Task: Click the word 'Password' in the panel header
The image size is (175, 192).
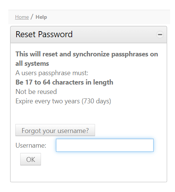Action: point(55,34)
